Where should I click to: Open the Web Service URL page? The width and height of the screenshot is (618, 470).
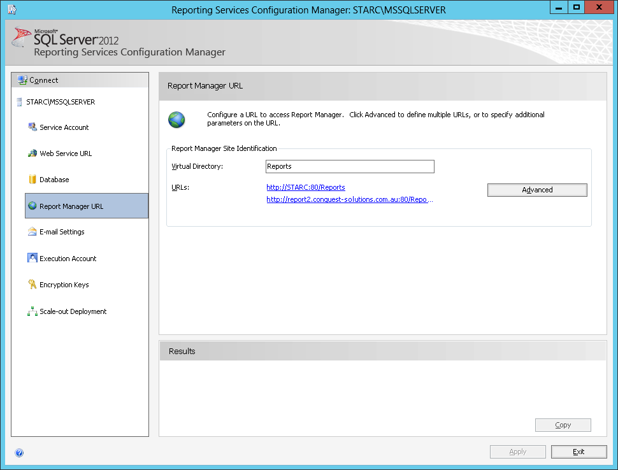[x=66, y=153]
